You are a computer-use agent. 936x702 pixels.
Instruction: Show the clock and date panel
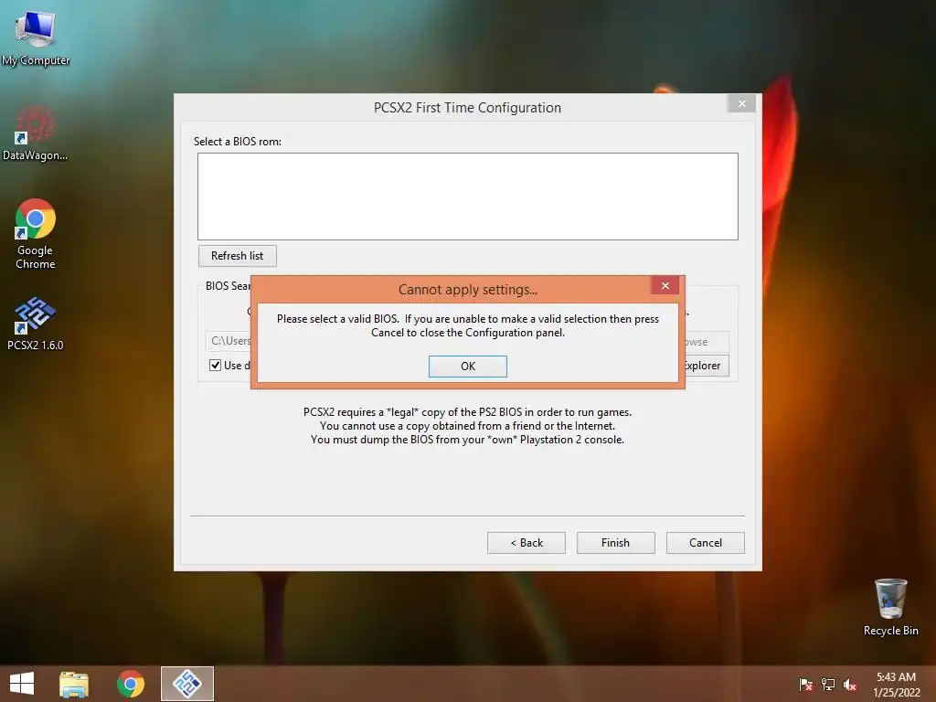click(896, 685)
